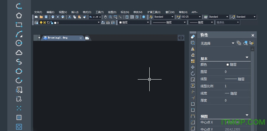The width and height of the screenshot is (267, 131).
Task: Click the Move tool in modify toolbar
Action: coord(193,67)
